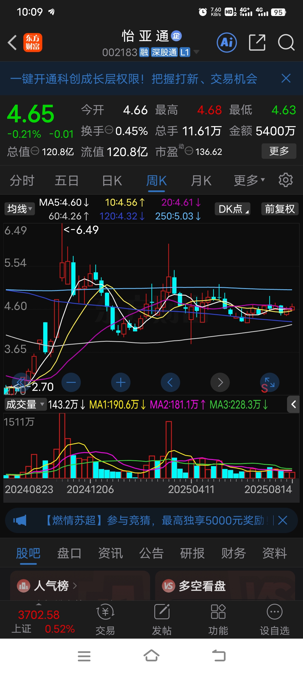
Task: Tap the share icon
Action: (257, 43)
